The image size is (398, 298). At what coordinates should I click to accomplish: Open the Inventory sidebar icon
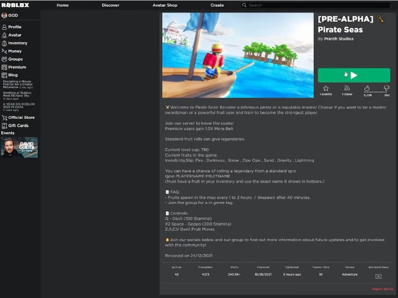point(4,43)
